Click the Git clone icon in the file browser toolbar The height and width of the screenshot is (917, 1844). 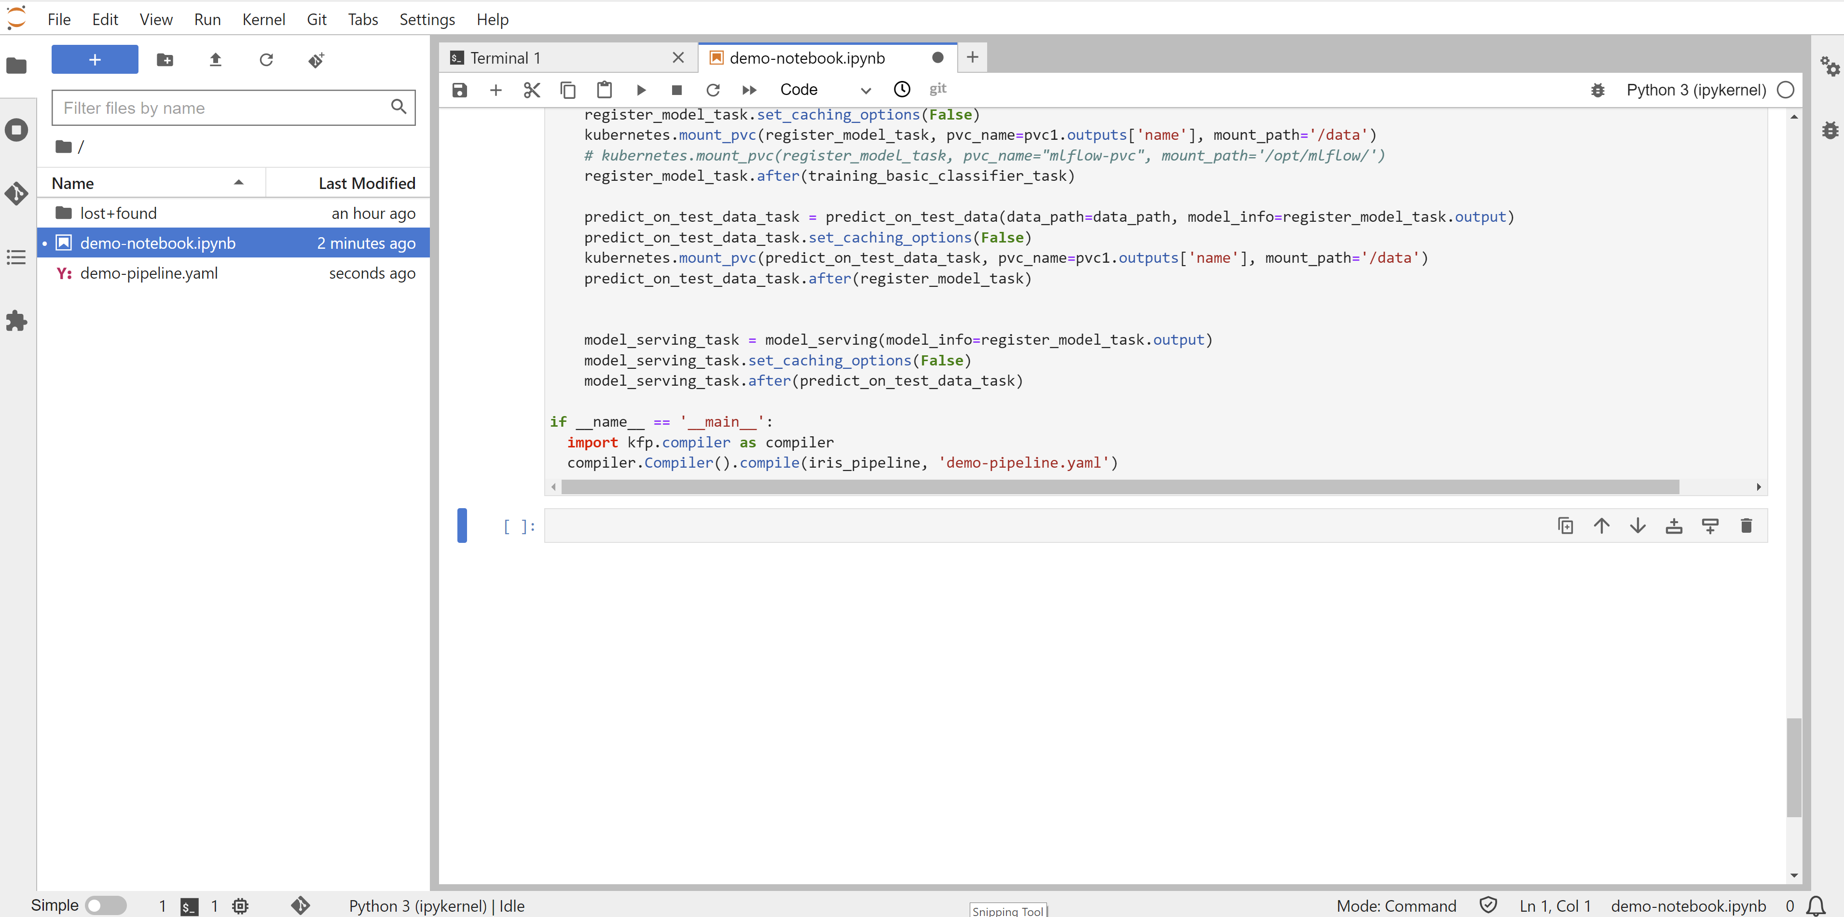coord(317,60)
